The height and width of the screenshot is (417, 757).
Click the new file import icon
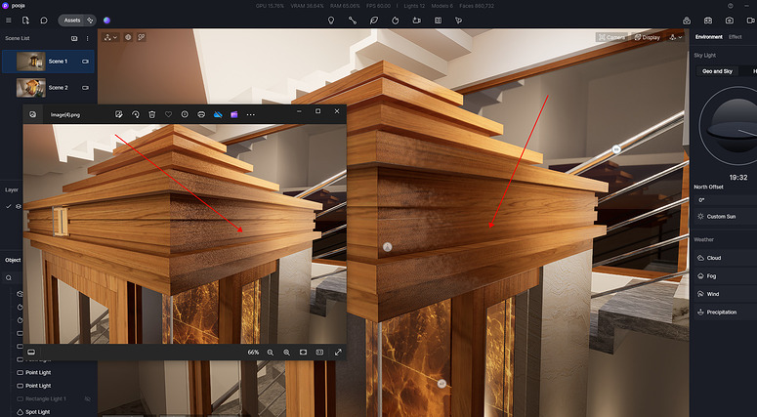26,21
